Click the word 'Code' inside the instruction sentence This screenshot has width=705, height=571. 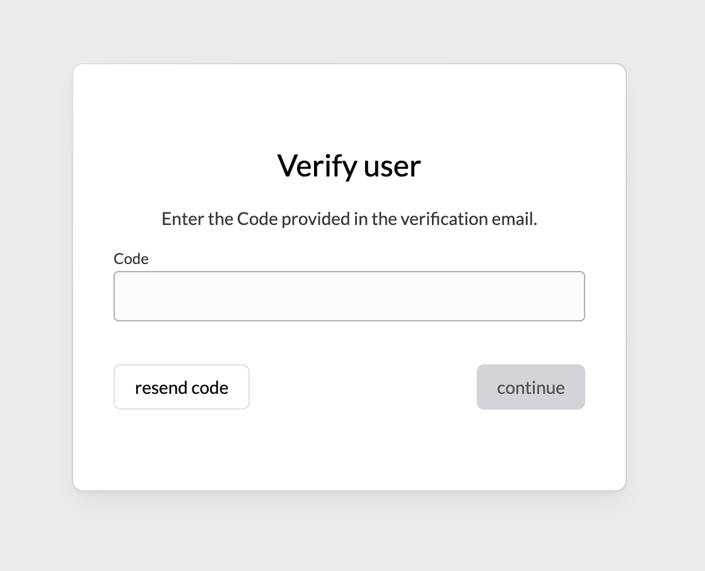257,219
